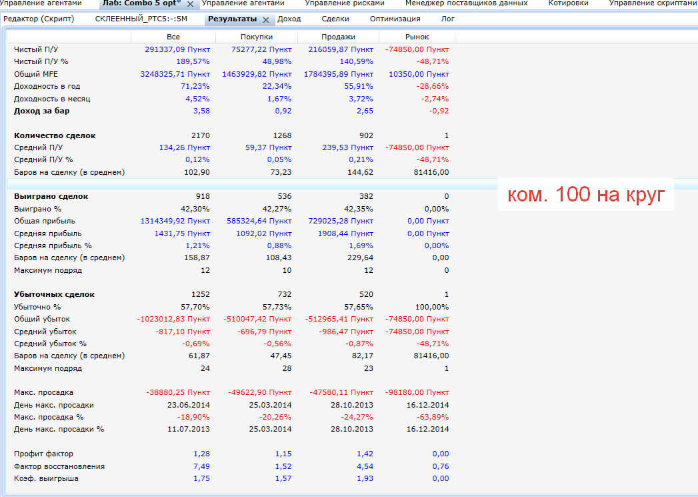Open the Оптимизация tab
This screenshot has height=497, width=698.
coord(395,19)
